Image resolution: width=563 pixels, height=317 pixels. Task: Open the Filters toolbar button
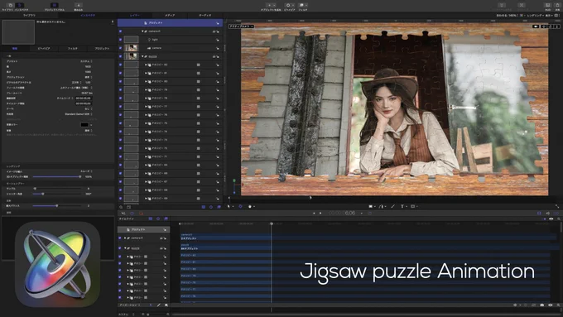pyautogui.click(x=303, y=6)
